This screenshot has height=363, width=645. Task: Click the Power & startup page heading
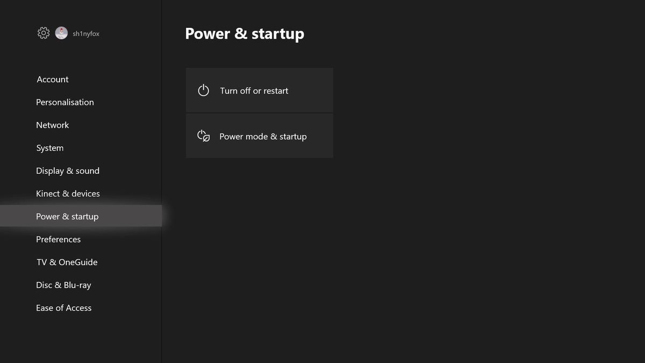[x=245, y=34]
